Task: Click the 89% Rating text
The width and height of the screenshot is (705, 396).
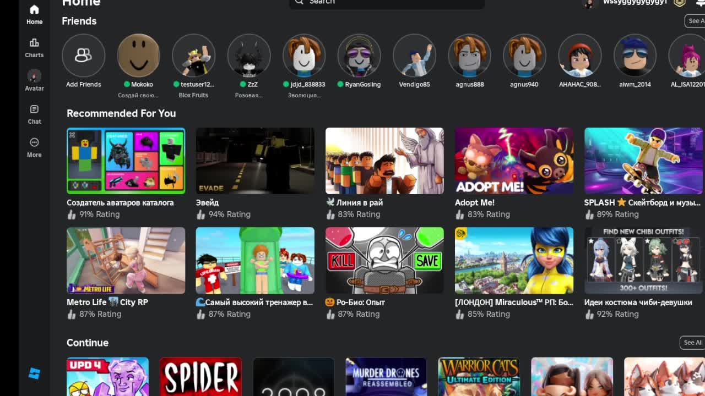Action: click(x=617, y=215)
